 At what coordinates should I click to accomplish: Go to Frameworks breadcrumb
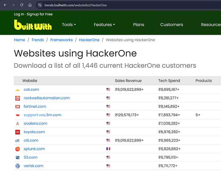coord(62,40)
